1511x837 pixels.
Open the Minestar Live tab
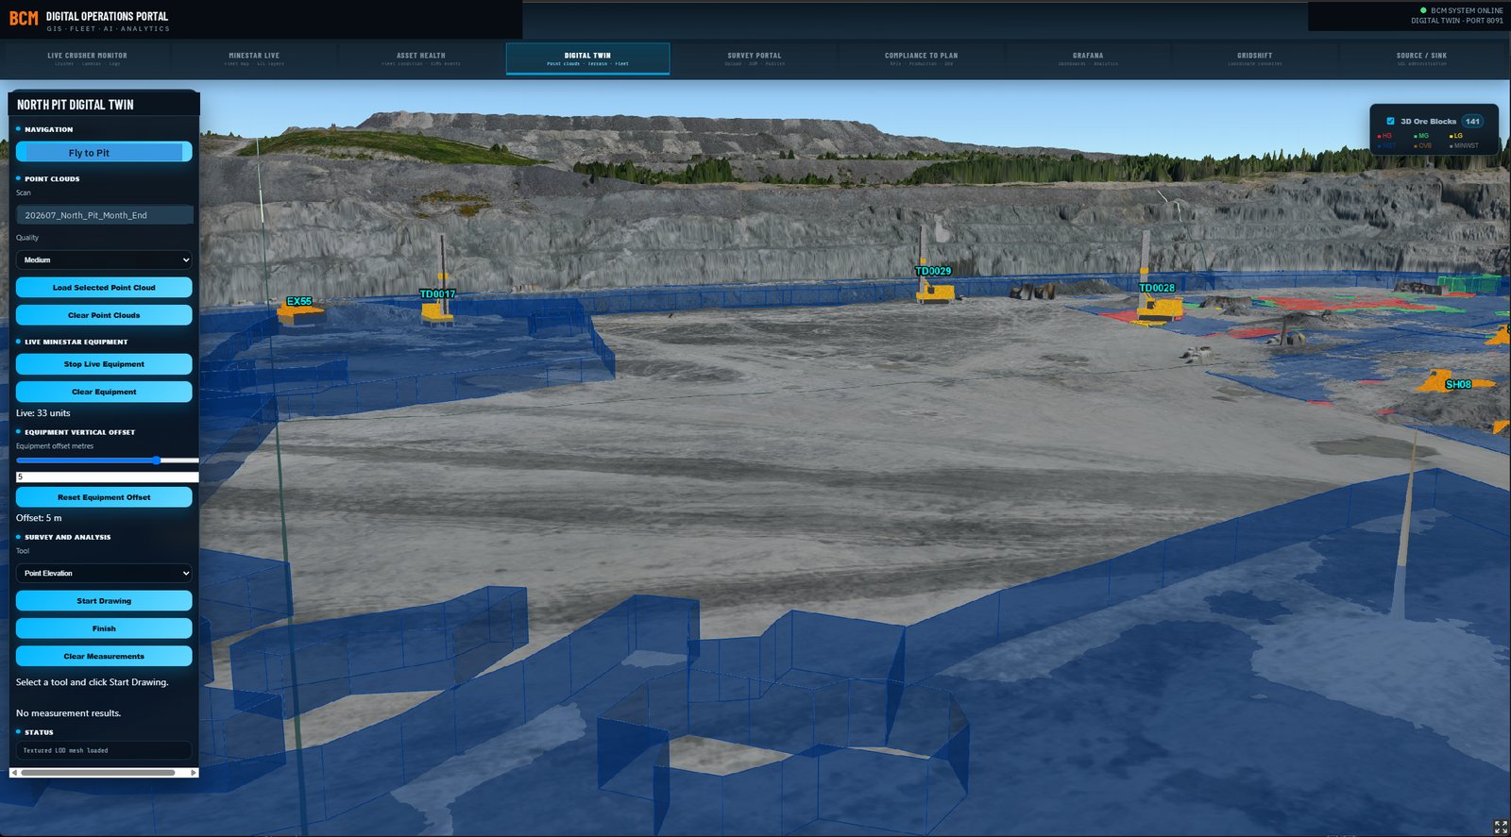point(254,59)
